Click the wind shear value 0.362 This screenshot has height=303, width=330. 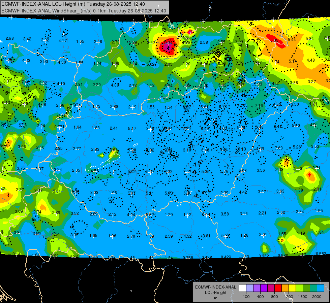(264, 256)
